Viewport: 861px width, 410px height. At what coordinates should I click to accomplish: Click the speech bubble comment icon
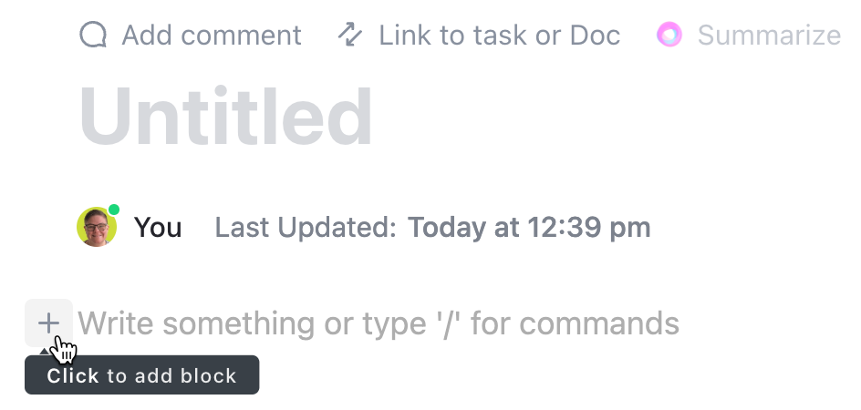click(93, 36)
